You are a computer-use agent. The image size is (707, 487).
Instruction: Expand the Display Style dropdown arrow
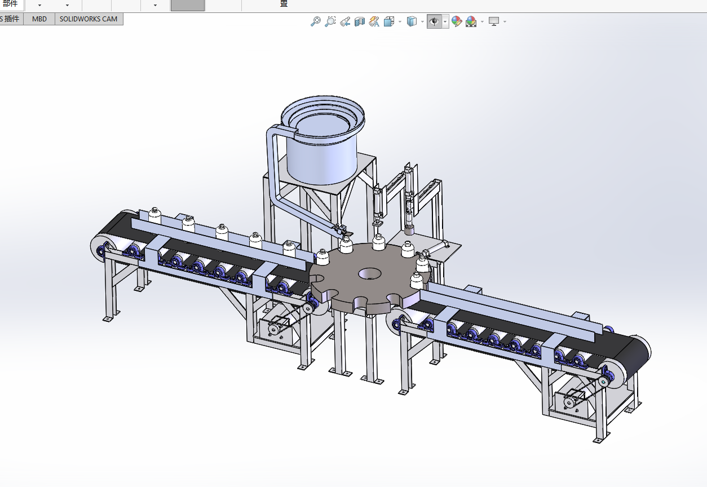pyautogui.click(x=422, y=21)
